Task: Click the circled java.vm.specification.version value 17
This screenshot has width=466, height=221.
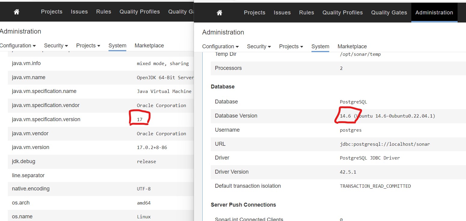Action: [139, 119]
